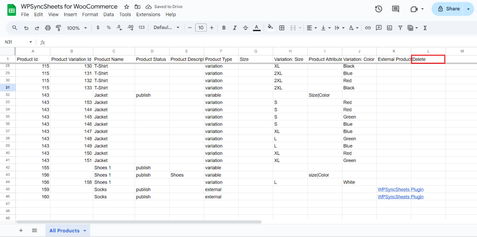The width and height of the screenshot is (477, 237).
Task: Increase font size with plus button
Action: click(212, 27)
